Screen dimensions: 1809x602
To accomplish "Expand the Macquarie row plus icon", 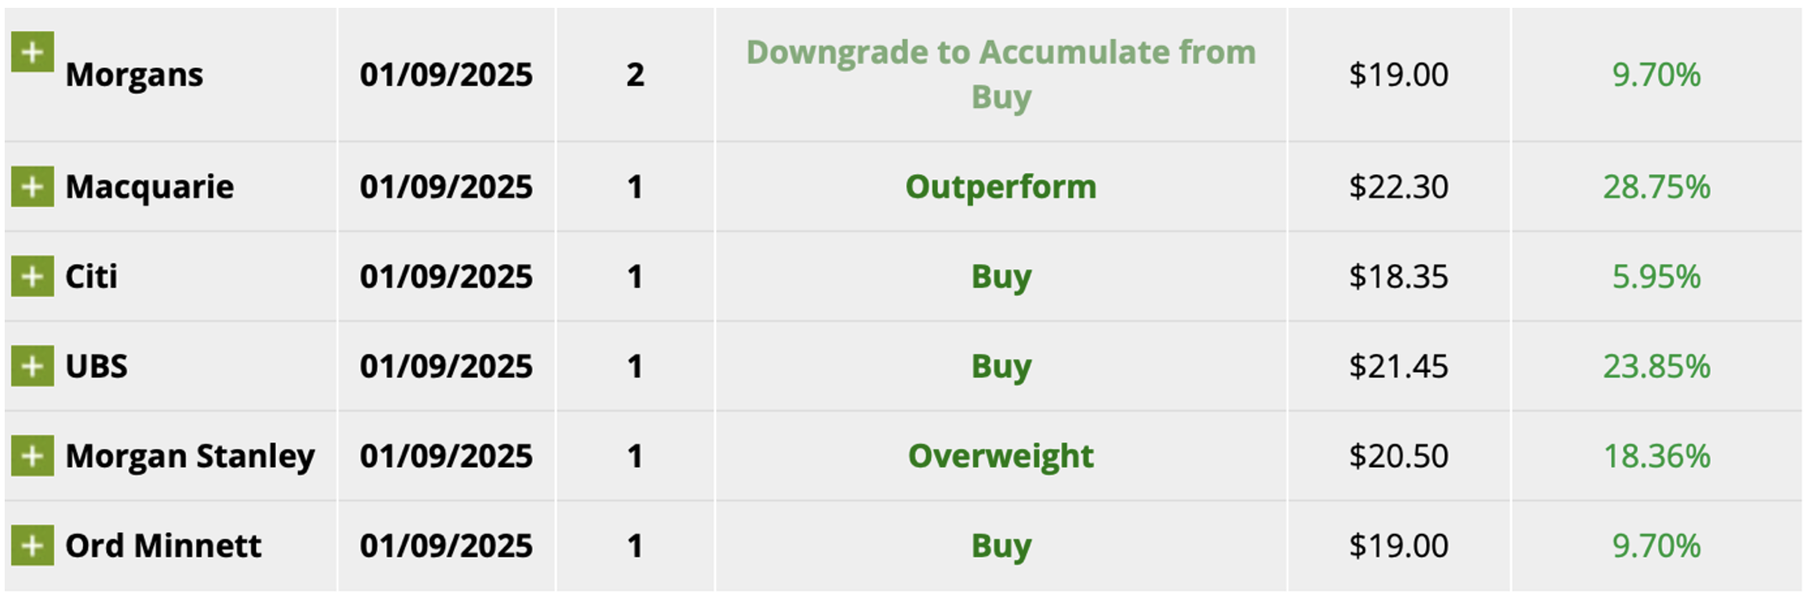I will [x=32, y=187].
